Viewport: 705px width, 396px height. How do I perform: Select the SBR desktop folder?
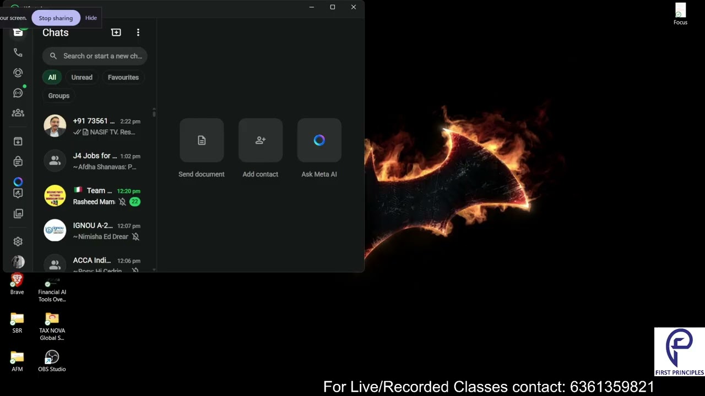click(x=17, y=323)
